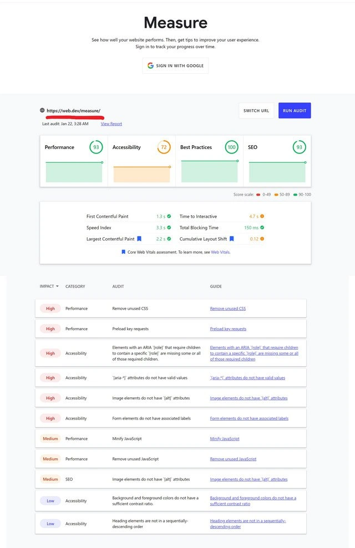355x548 pixels.
Task: Open the Heading elements sequentially-descending guide link
Action: [x=248, y=524]
